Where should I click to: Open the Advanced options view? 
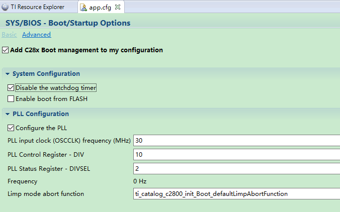coord(36,35)
